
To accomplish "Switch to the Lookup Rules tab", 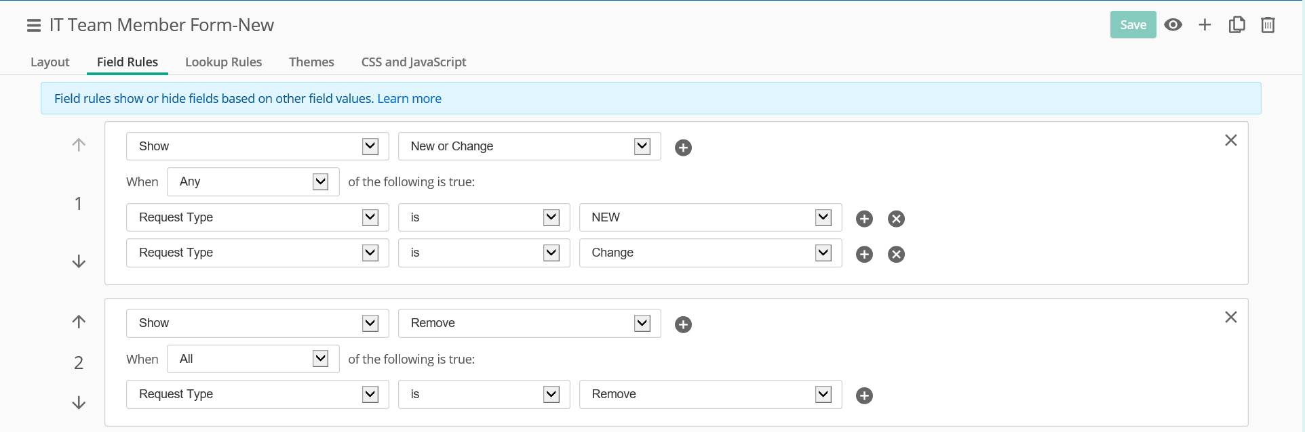I will pyautogui.click(x=223, y=62).
